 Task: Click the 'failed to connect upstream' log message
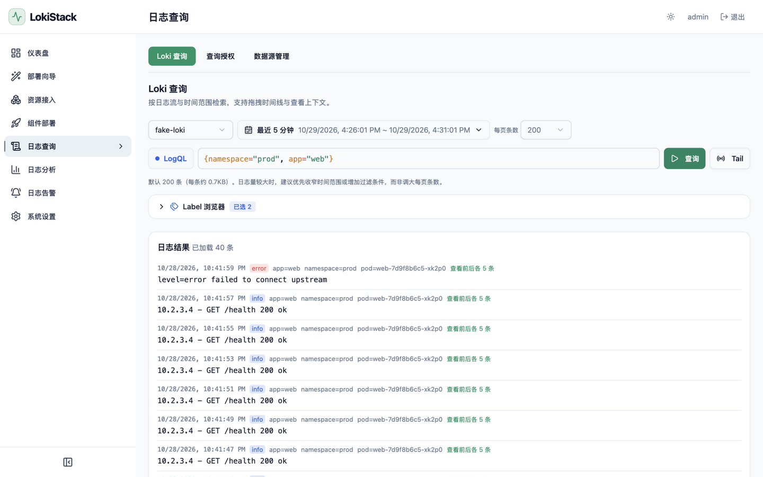[242, 280]
